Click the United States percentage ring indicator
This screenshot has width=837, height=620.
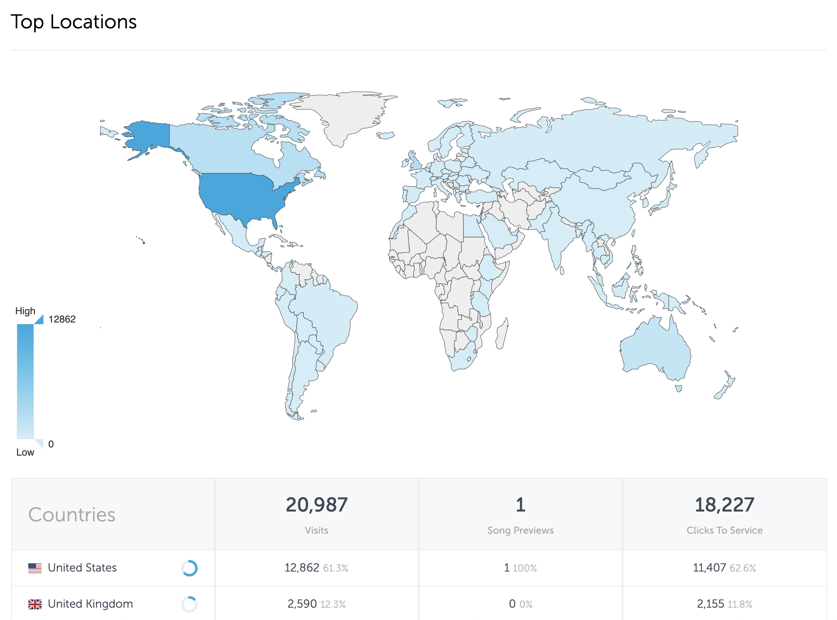click(189, 568)
